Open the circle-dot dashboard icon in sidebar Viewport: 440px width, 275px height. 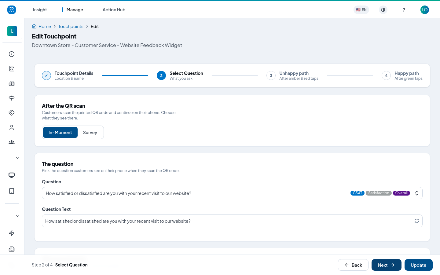tap(12, 54)
